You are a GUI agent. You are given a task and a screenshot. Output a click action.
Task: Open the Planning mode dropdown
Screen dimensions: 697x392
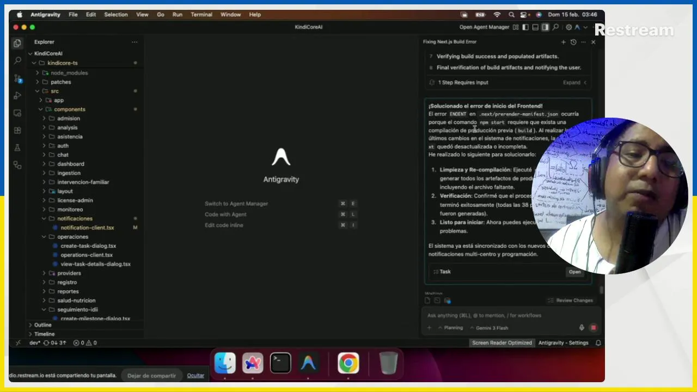[450, 328]
